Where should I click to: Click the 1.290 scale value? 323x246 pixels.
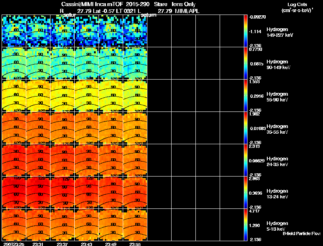coord(254,226)
